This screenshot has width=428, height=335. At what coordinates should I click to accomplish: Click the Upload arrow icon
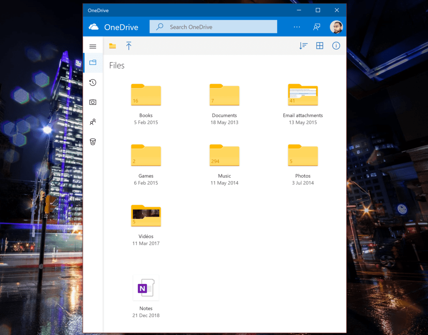(129, 46)
